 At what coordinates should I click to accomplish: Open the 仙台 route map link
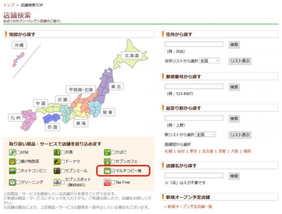(181, 151)
